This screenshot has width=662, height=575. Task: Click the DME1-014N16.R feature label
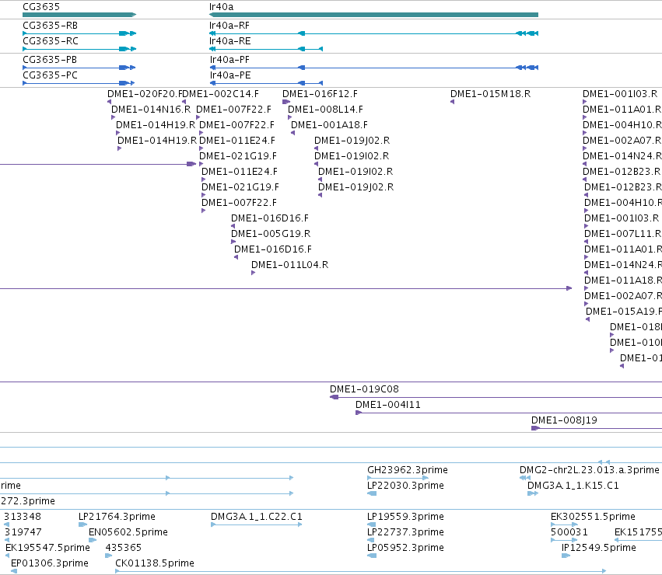[151, 110]
